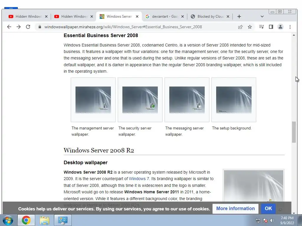This screenshot has width=302, height=226.
Task: Open the setup background thumbnail
Action: (234, 99)
